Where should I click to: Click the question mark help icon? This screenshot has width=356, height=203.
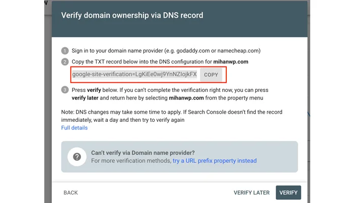(77, 157)
